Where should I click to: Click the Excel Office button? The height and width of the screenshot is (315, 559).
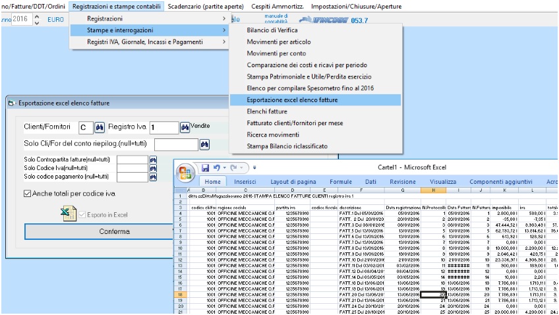(185, 173)
